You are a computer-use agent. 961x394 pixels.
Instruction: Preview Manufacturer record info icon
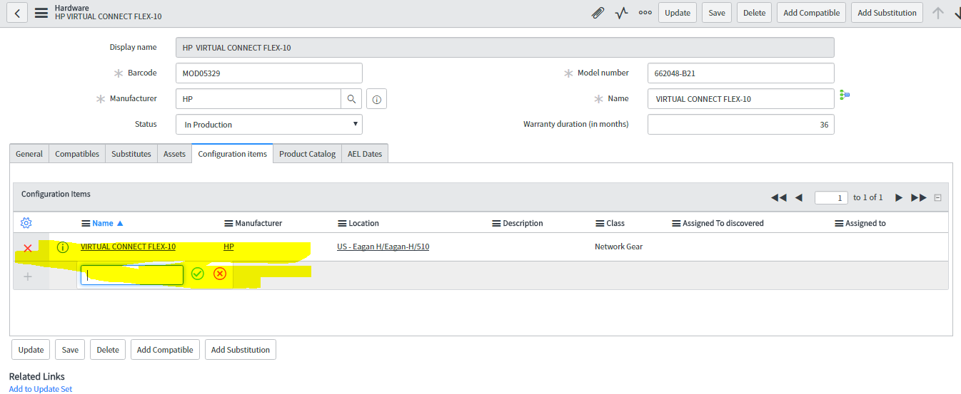(377, 99)
